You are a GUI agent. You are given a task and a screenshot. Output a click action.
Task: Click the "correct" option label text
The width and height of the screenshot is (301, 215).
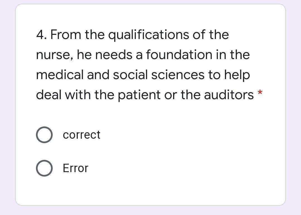[x=81, y=135]
